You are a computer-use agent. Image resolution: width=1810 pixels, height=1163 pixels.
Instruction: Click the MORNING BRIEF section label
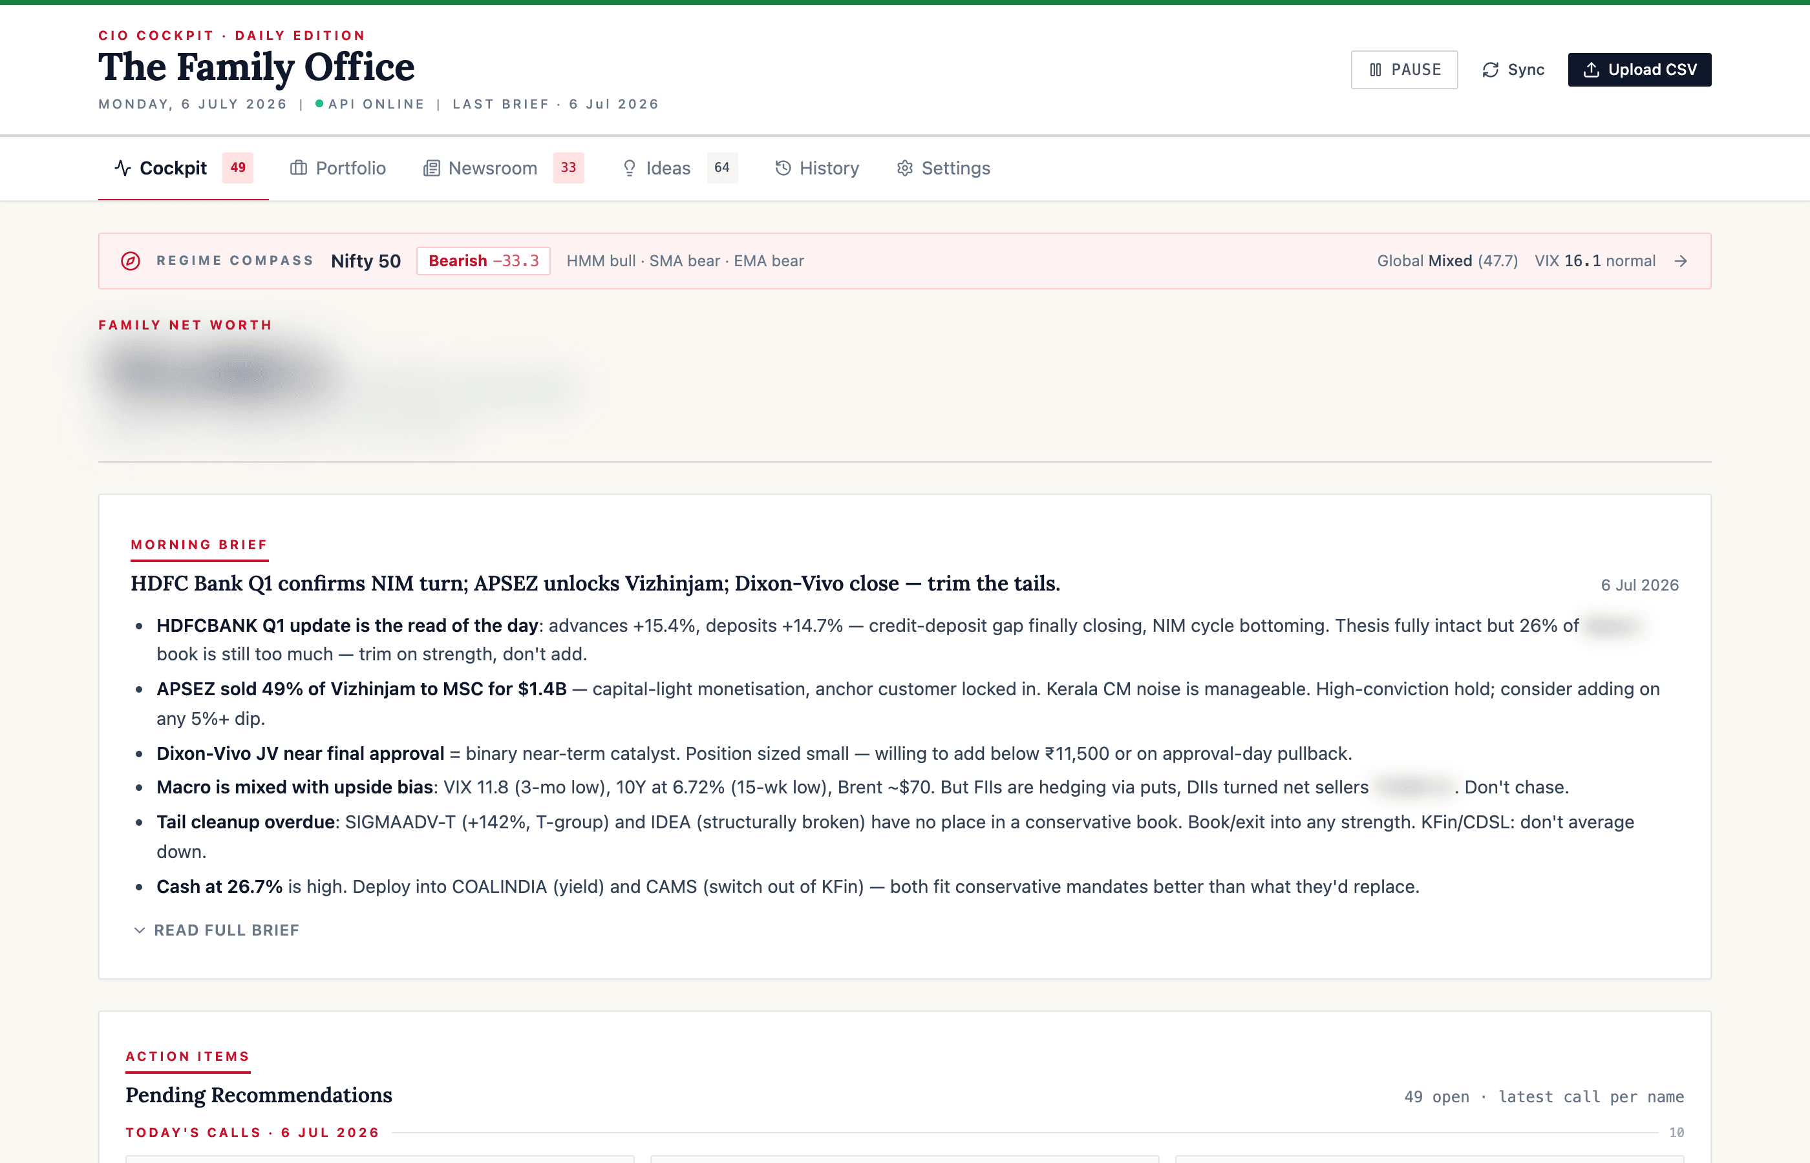pyautogui.click(x=200, y=545)
